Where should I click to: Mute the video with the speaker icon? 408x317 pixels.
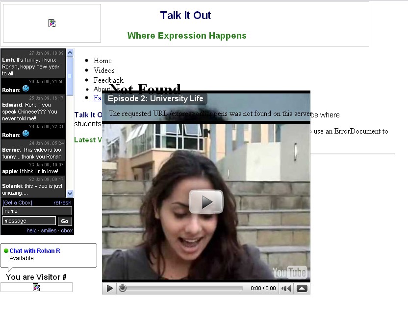(285, 289)
